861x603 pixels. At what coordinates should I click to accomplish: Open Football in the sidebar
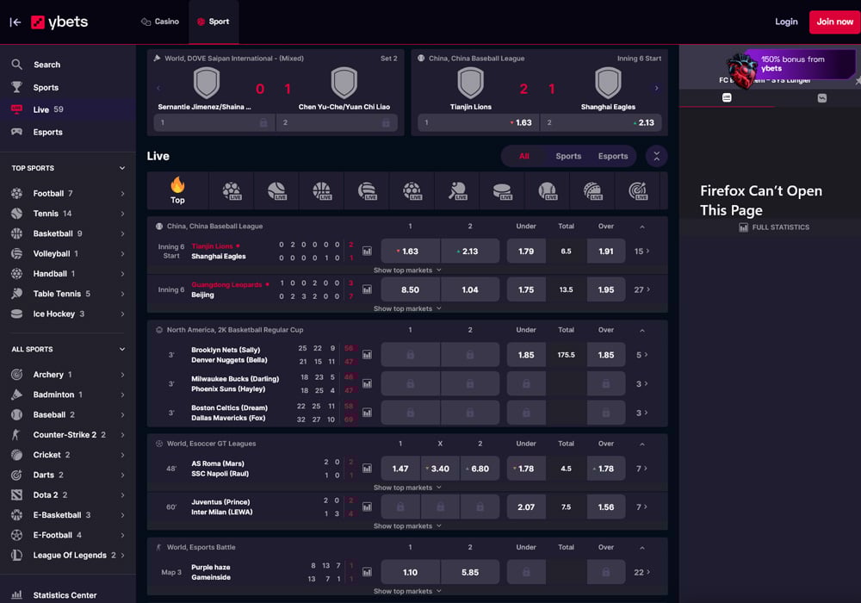[x=67, y=193]
